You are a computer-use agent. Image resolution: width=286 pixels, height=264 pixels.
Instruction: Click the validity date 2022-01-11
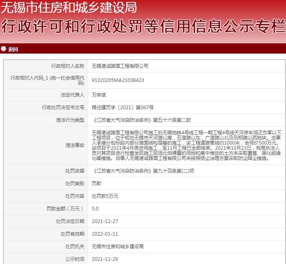[105, 234]
